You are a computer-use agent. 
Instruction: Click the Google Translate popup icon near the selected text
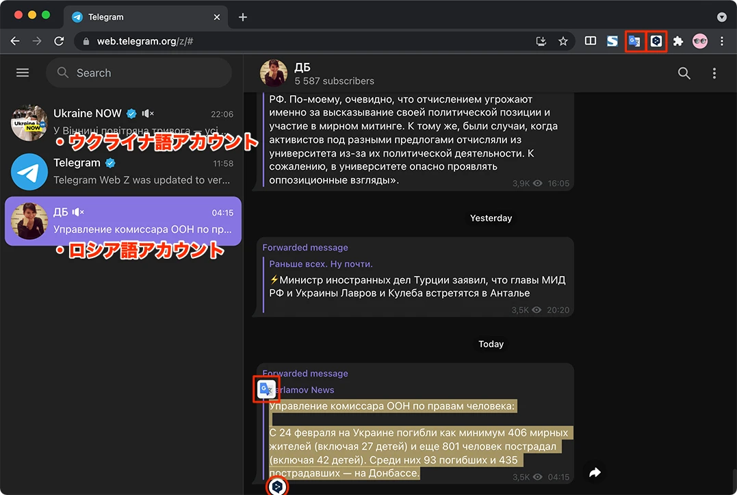coord(266,389)
